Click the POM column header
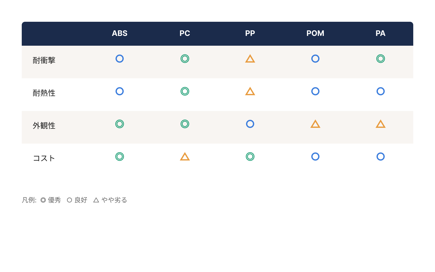Viewport: 435px width, 272px height. tap(315, 33)
